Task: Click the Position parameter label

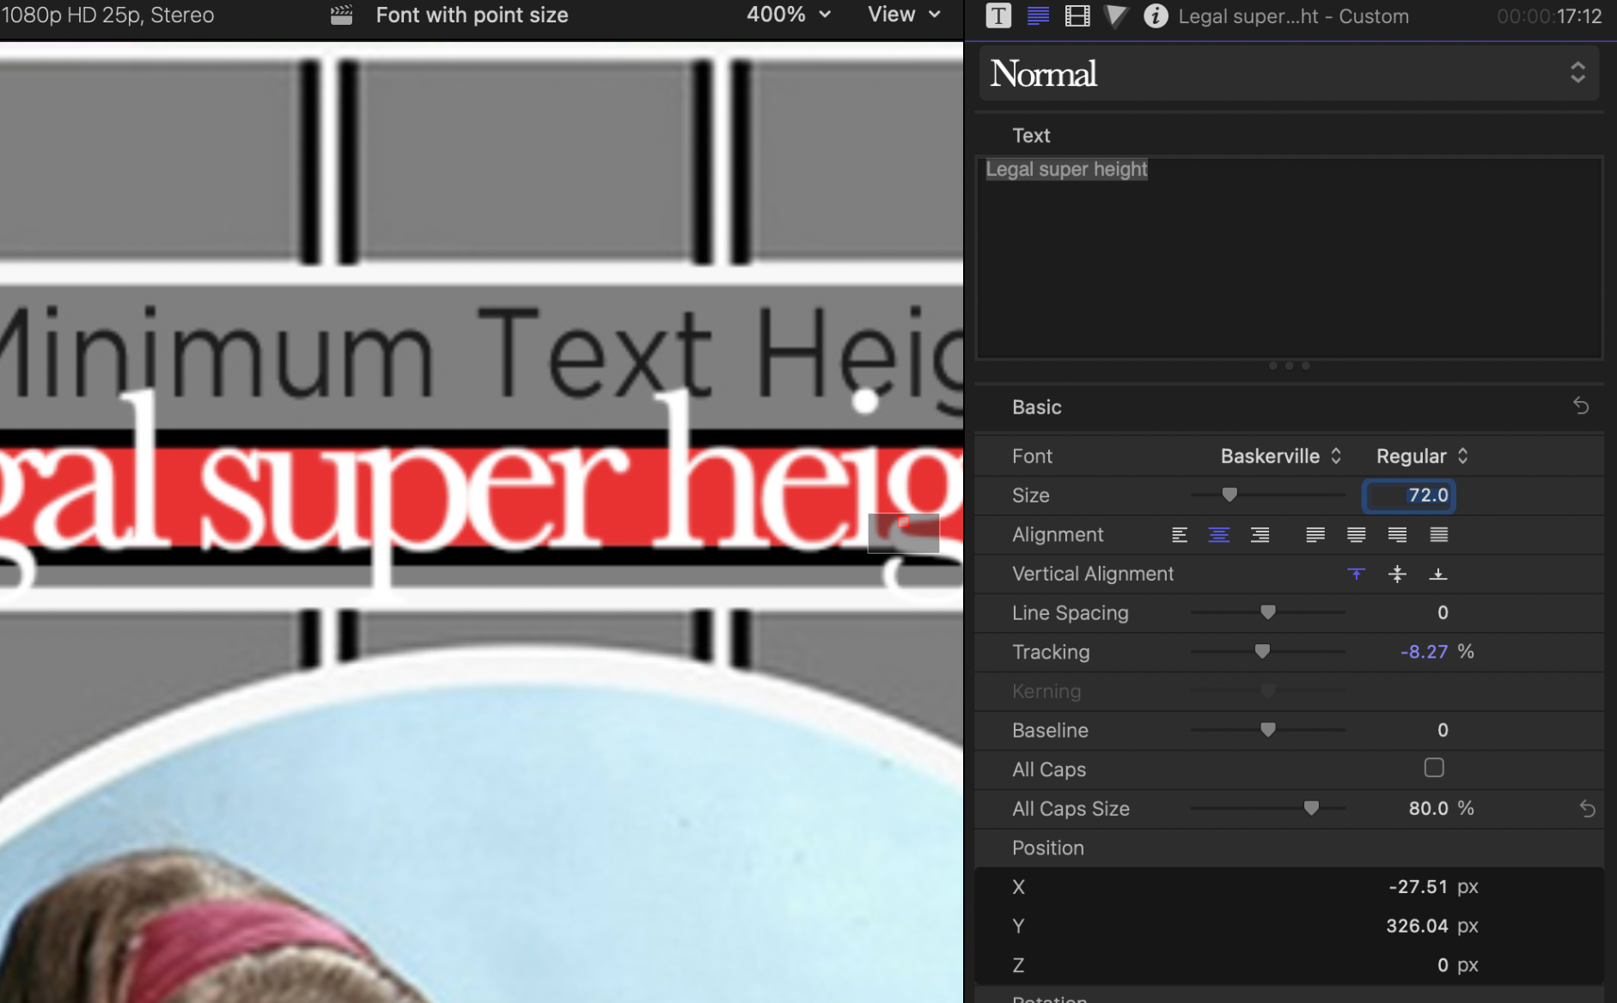Action: [x=1047, y=848]
